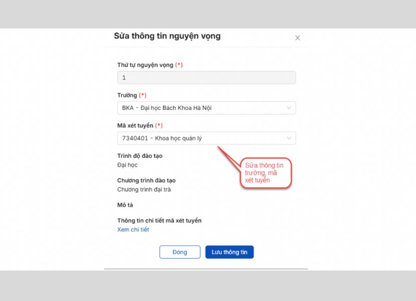Click the Thông tin chi tiết mã xét tuyển heading
Viewport: 416px width, 301px height.
click(x=159, y=221)
